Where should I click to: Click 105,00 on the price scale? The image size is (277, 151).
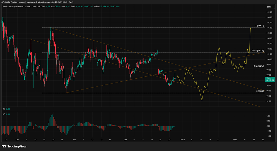click(269, 33)
